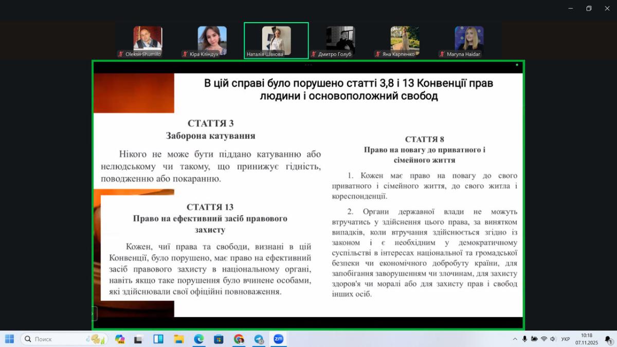Open File Explorer from the taskbar
This screenshot has width=617, height=347.
point(178,339)
